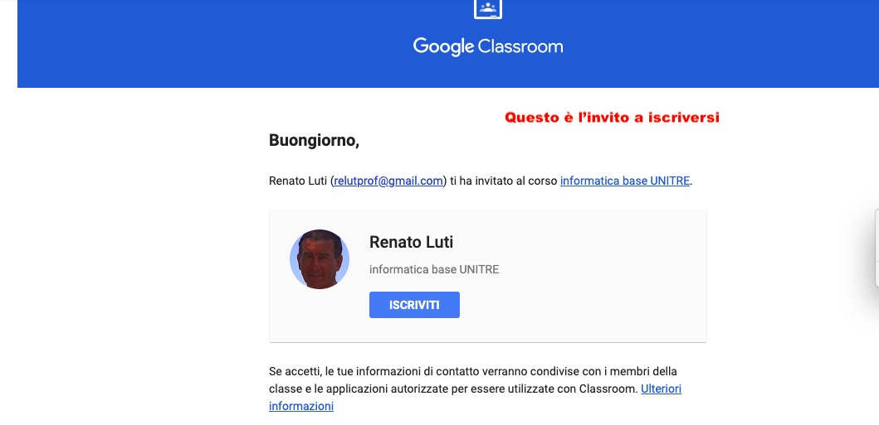This screenshot has height=425, width=879.
Task: Click the Google Classroom header title
Action: [488, 46]
